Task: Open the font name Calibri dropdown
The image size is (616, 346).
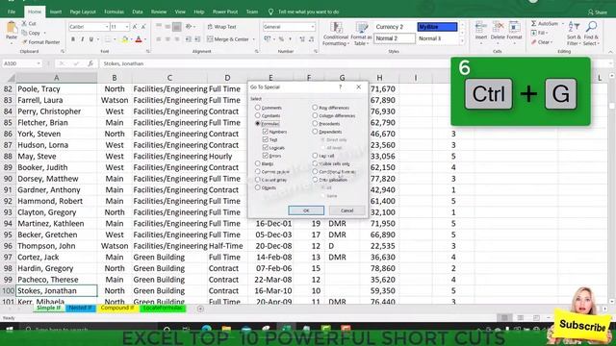Action: pyautogui.click(x=107, y=27)
